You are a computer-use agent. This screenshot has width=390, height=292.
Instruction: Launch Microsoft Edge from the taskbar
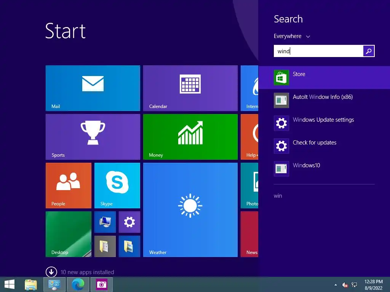click(x=78, y=284)
